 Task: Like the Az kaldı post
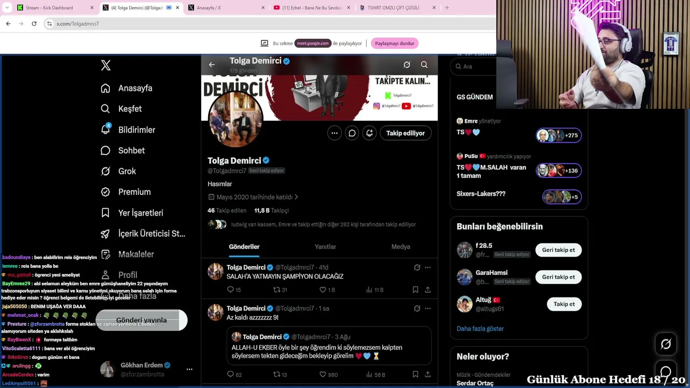(x=328, y=375)
